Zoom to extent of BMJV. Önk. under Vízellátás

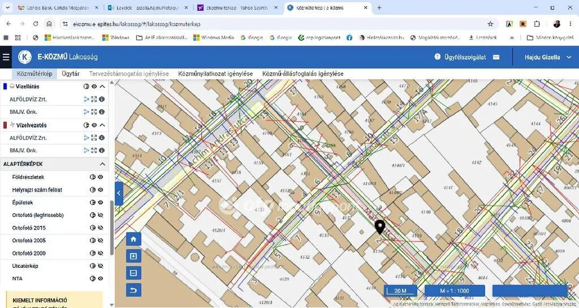94,112
